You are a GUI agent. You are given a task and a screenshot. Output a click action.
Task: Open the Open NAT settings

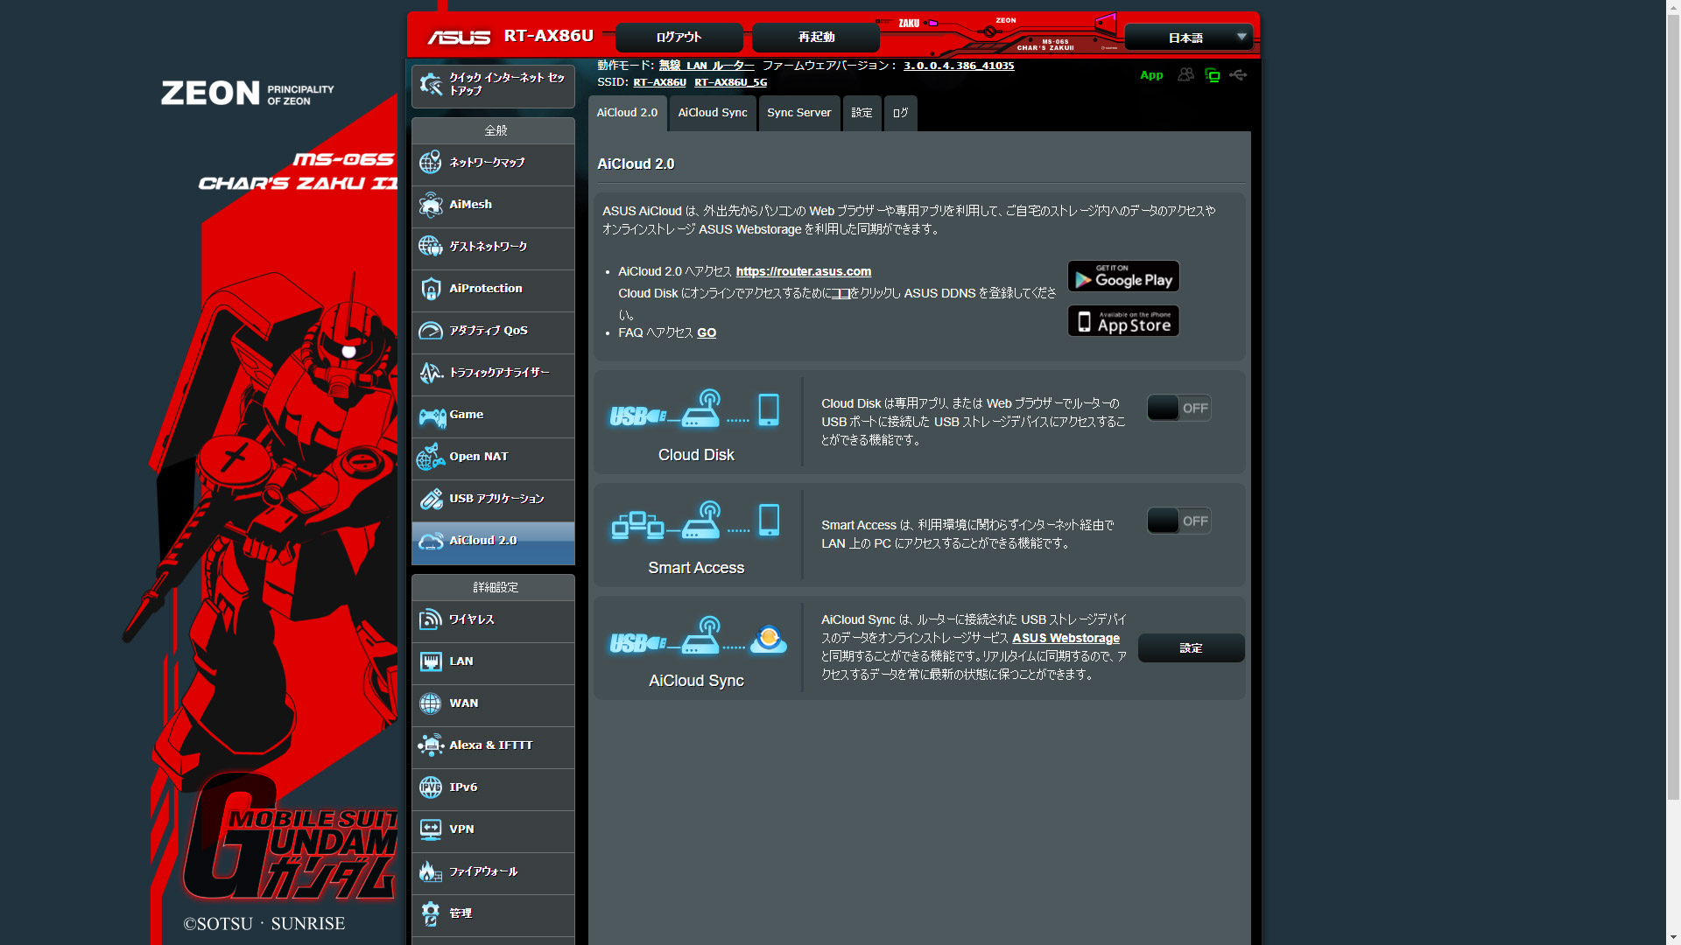pos(492,457)
